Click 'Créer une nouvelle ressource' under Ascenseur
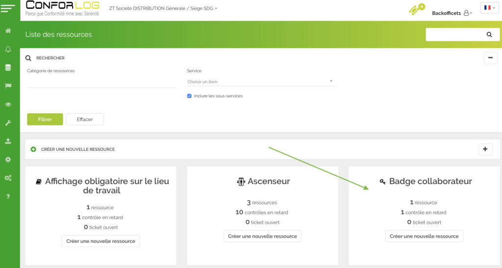 click(x=262, y=236)
